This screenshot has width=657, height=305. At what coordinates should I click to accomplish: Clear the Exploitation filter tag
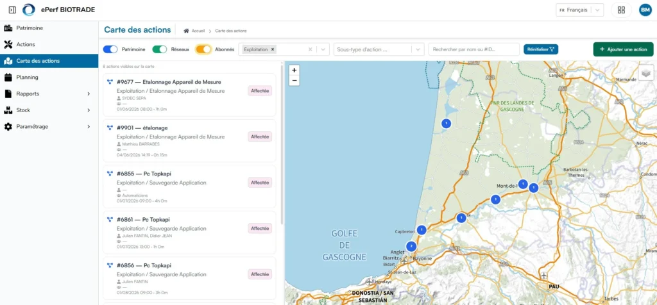click(x=272, y=49)
